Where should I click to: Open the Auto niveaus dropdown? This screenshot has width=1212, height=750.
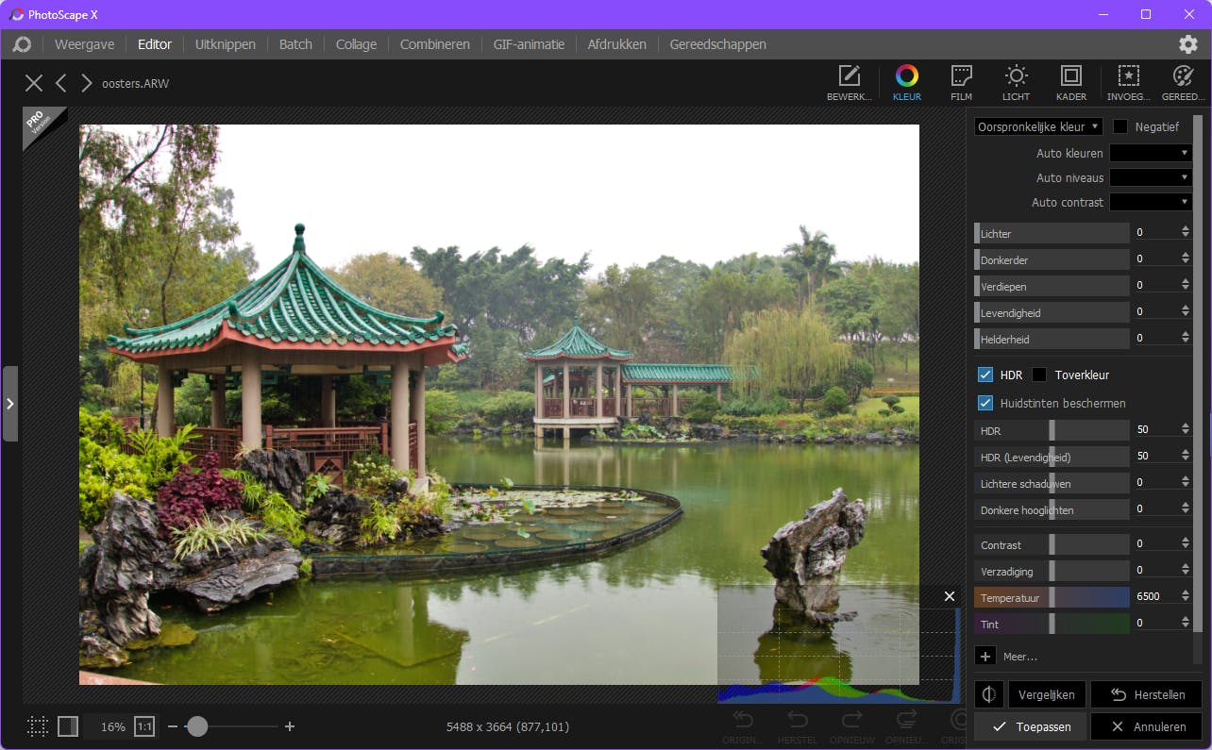pyautogui.click(x=1151, y=177)
